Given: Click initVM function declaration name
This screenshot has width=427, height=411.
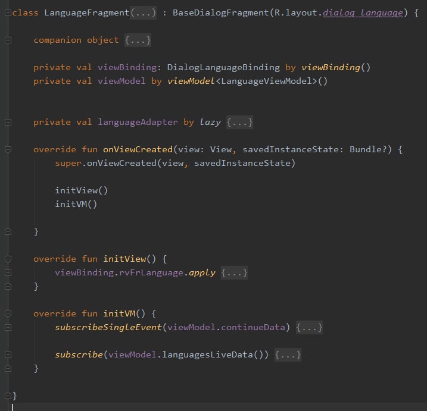Looking at the screenshot, I should 119,314.
